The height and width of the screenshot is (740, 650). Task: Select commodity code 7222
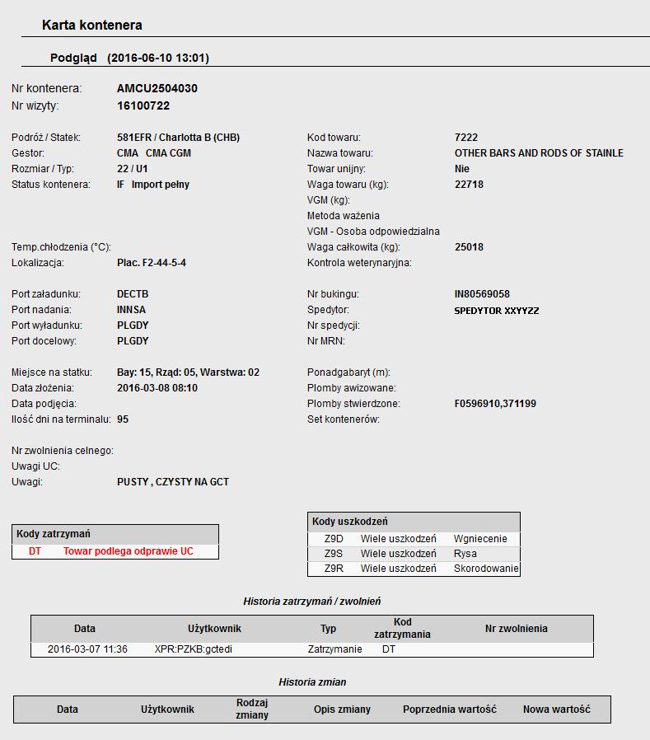pos(466,138)
